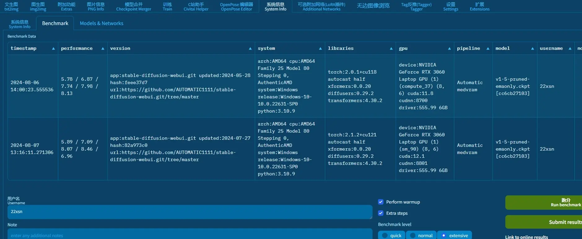Viewport: 582px width, 239px height.
Task: Open the Models & Networks sub-tab
Action: (102, 23)
